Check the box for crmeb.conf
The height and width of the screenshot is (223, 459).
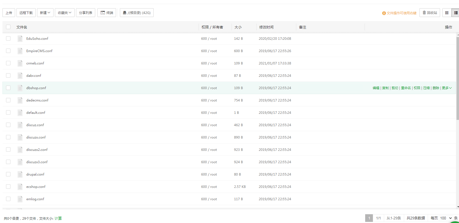[8, 63]
